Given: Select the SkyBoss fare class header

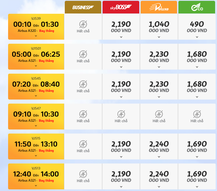Looking at the screenshot, I should (121, 7).
